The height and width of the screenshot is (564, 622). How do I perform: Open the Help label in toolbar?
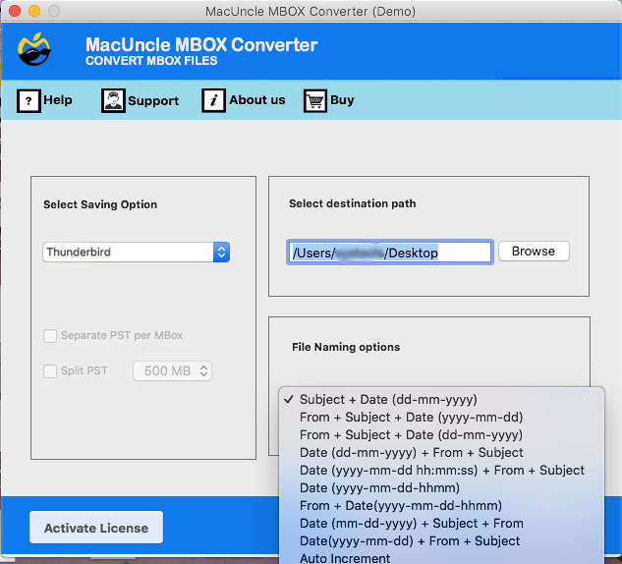click(58, 100)
